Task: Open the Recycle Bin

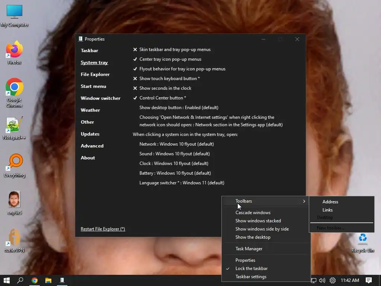Action: coord(362,242)
